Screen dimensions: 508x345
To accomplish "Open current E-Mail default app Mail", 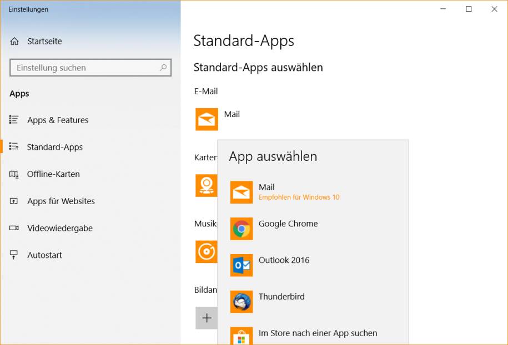I will [207, 119].
